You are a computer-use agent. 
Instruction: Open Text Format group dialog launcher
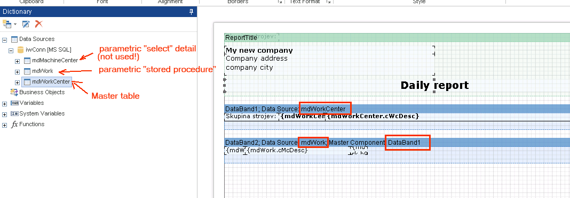pyautogui.click(x=328, y=2)
